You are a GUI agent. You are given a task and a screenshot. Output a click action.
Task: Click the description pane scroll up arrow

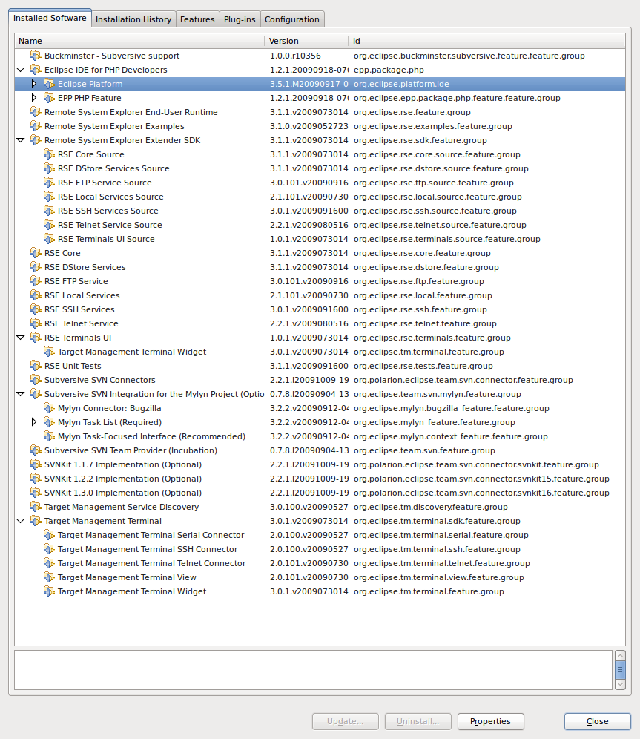tap(620, 656)
